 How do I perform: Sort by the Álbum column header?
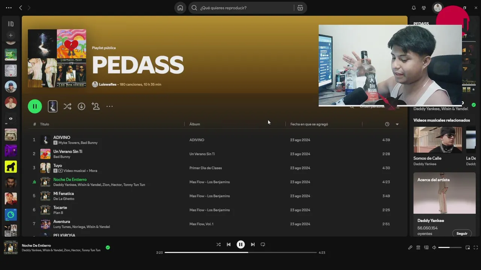pyautogui.click(x=195, y=124)
